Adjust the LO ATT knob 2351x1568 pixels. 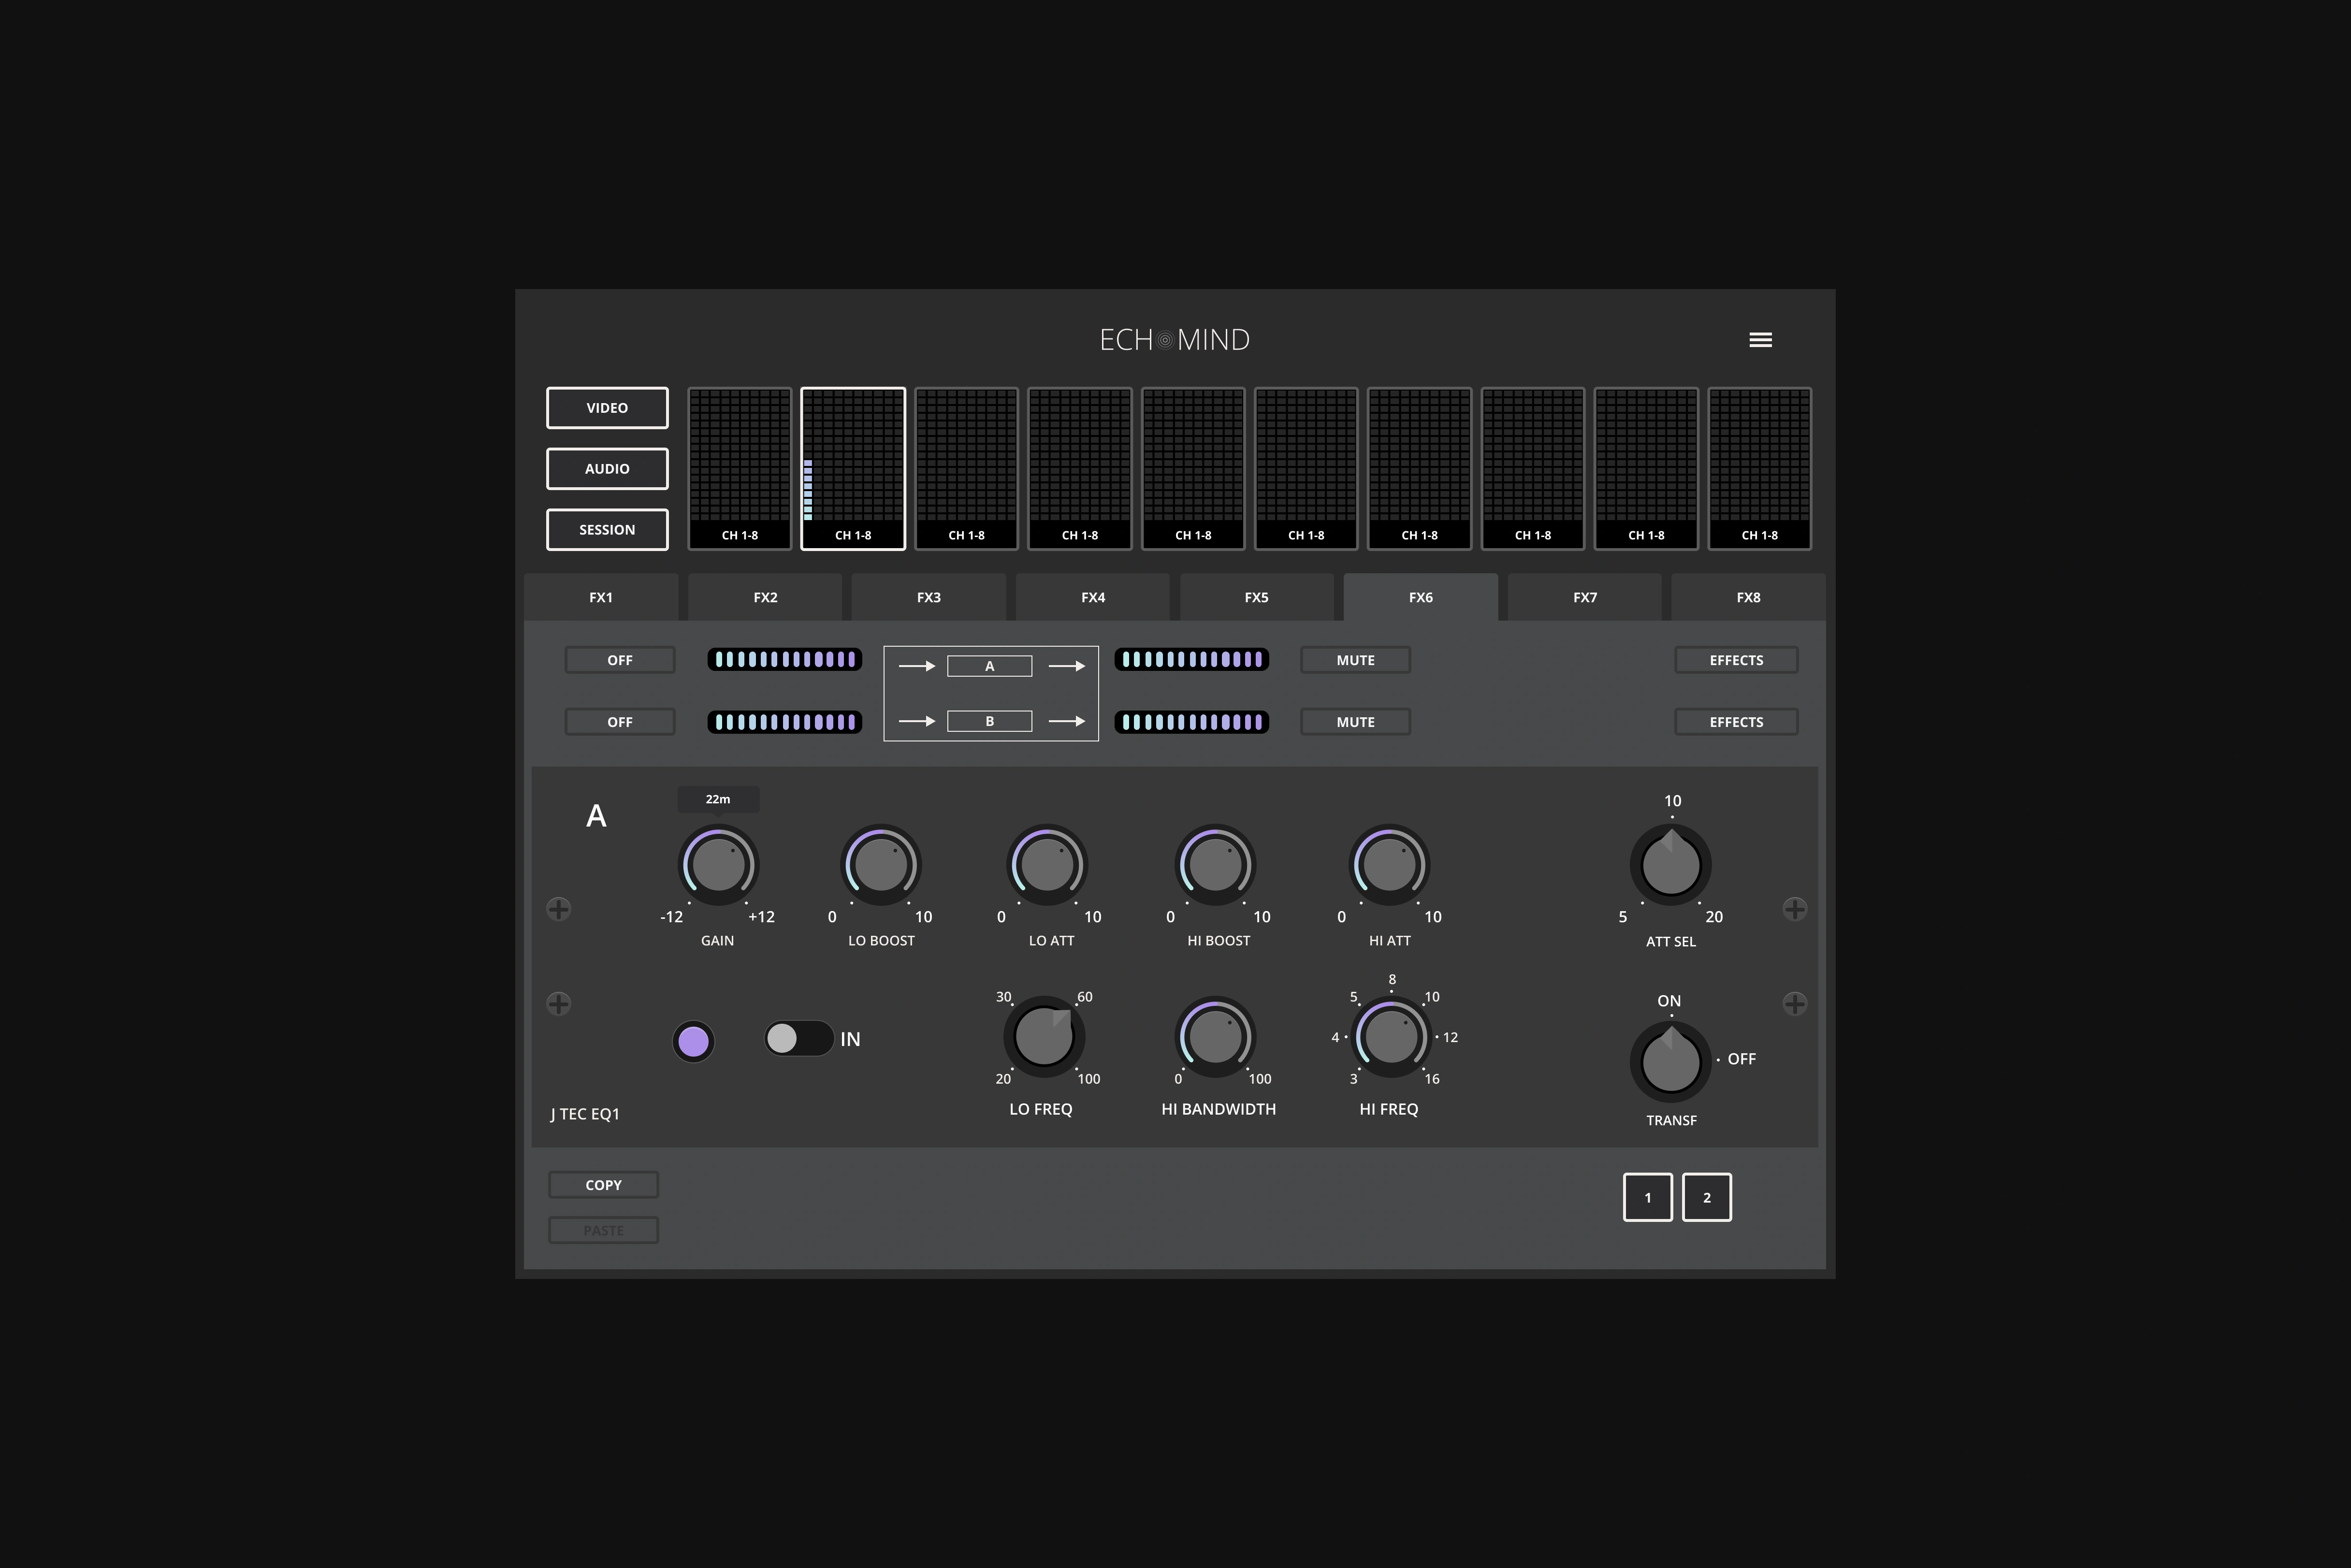point(1047,865)
